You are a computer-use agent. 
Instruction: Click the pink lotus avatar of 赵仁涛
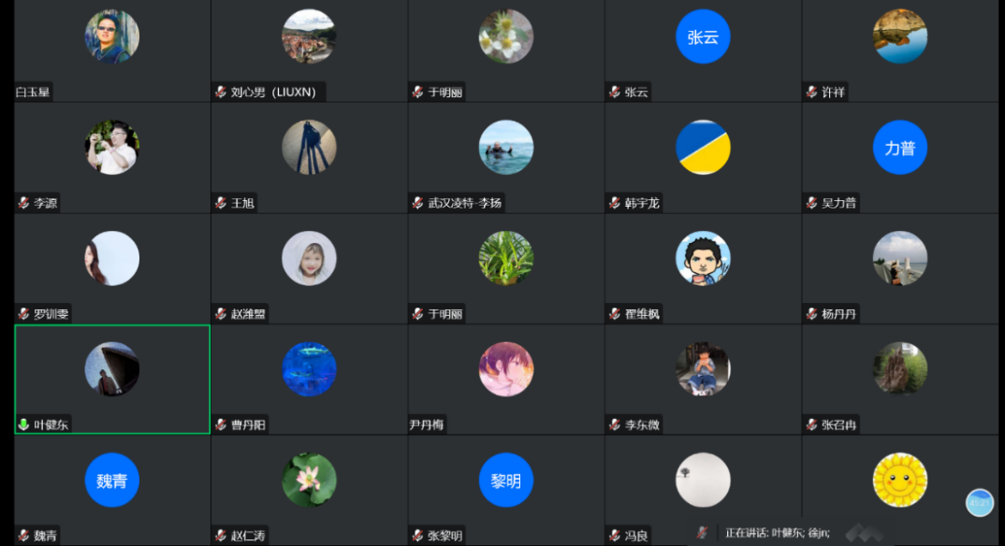point(309,480)
